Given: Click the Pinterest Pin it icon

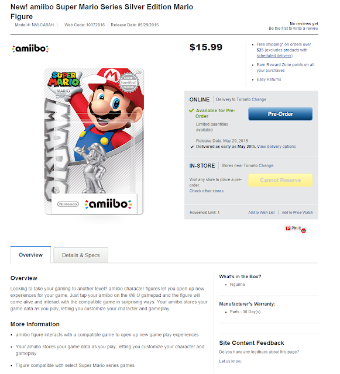Looking at the screenshot, I should [293, 228].
